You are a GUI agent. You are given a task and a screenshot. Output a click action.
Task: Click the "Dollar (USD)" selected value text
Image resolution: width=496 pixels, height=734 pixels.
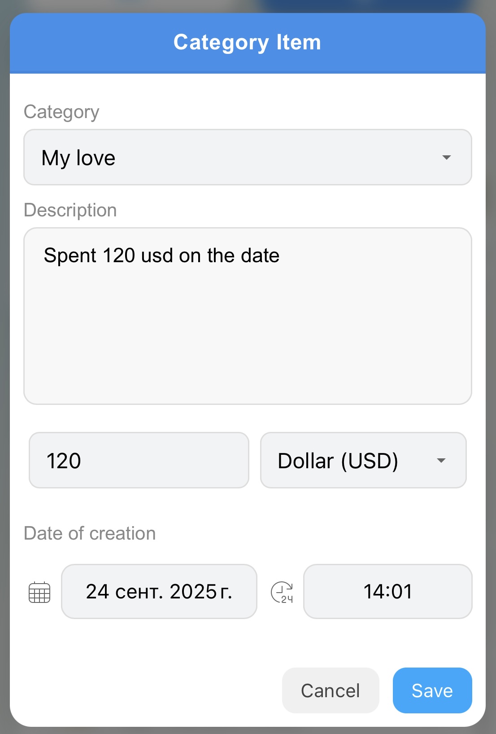(338, 461)
